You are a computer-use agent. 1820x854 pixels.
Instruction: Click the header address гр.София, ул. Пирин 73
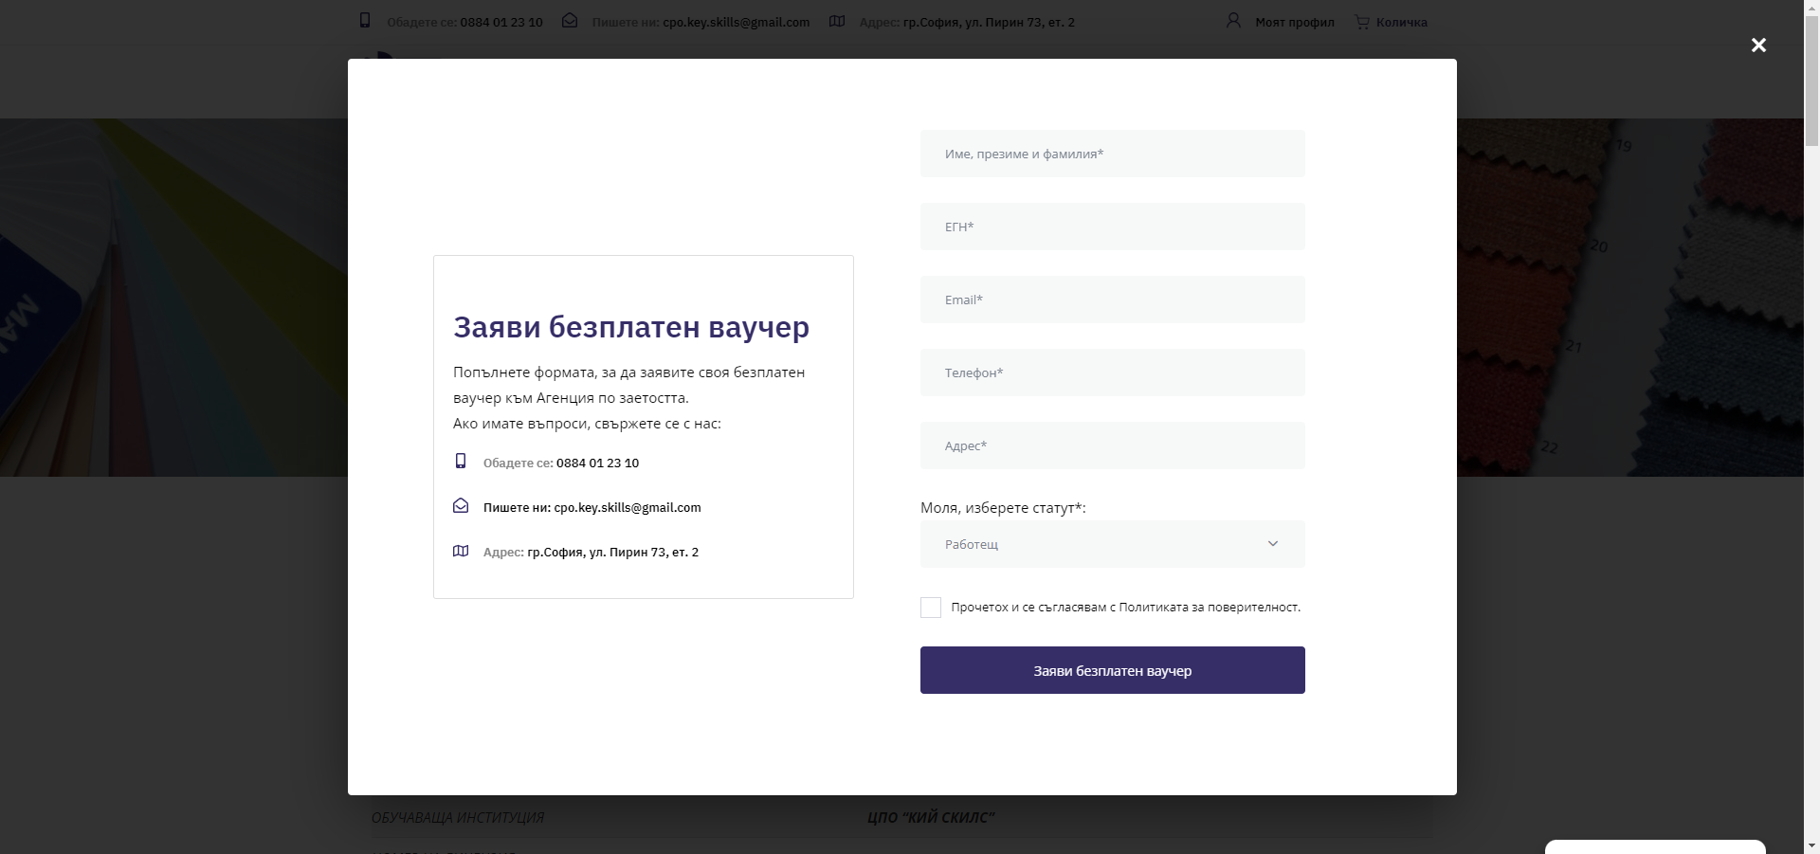[989, 22]
